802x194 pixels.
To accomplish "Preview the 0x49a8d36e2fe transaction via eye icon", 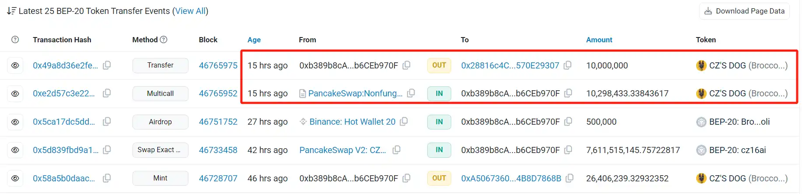I will click(15, 65).
